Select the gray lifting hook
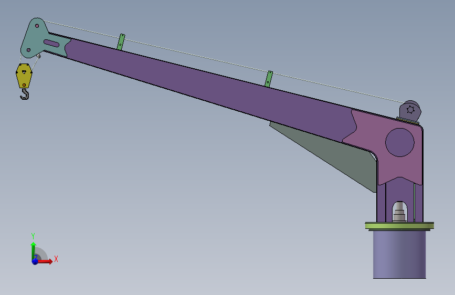Image resolution: width=455 pixels, height=295 pixels. [x=25, y=94]
